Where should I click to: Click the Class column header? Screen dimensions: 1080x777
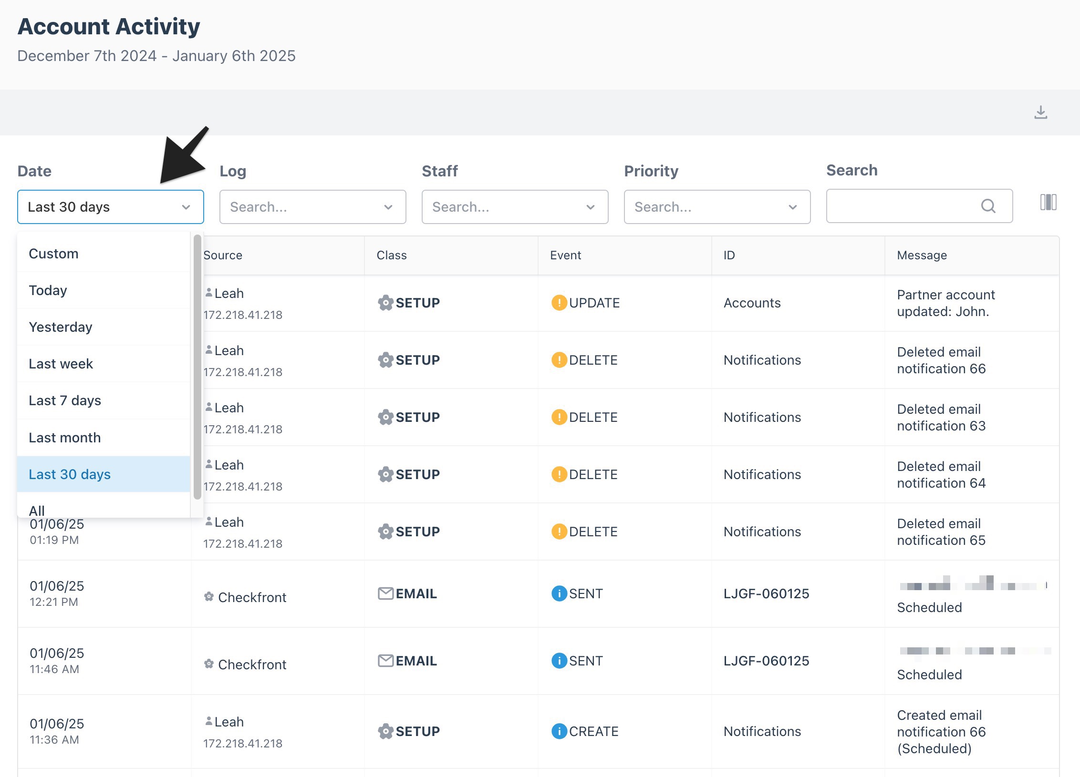[x=392, y=255]
